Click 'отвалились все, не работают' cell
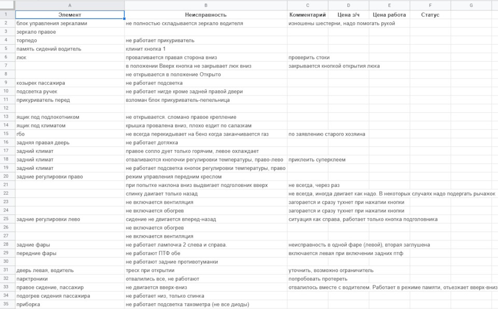Screen dimensions: 498x309 [x=206, y=279]
